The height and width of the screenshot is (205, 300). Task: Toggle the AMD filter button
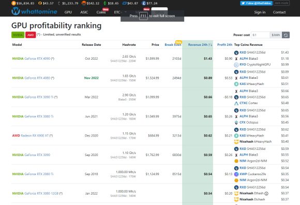[31, 35]
